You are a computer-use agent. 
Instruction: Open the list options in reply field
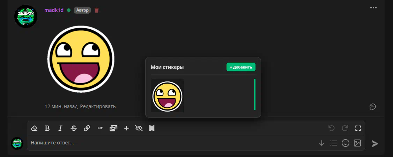coord(334,143)
